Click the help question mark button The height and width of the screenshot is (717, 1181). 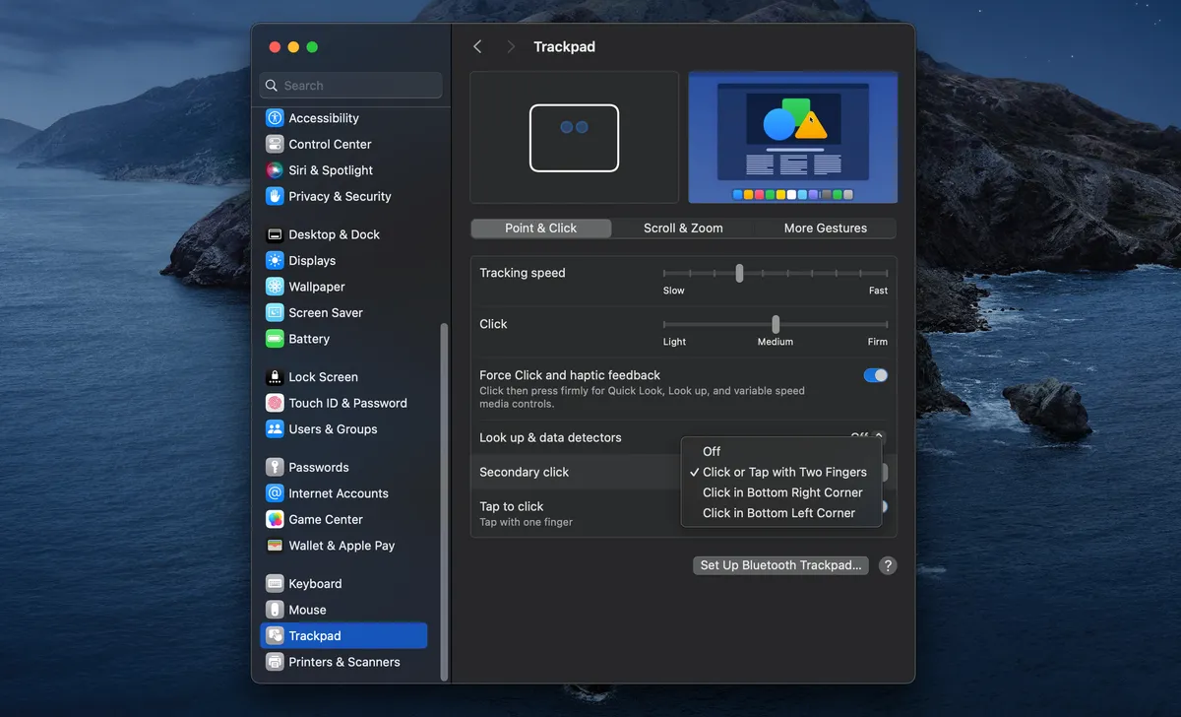pyautogui.click(x=888, y=565)
